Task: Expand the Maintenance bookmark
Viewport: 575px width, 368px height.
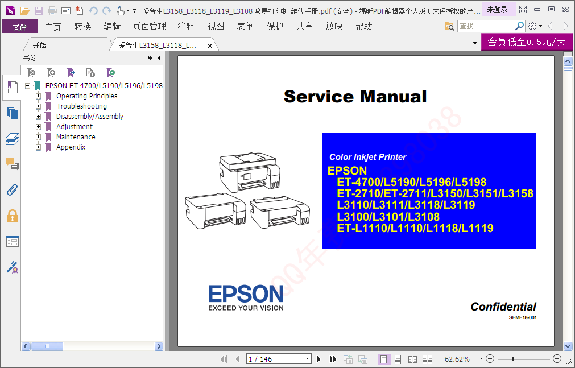Action: pyautogui.click(x=38, y=137)
